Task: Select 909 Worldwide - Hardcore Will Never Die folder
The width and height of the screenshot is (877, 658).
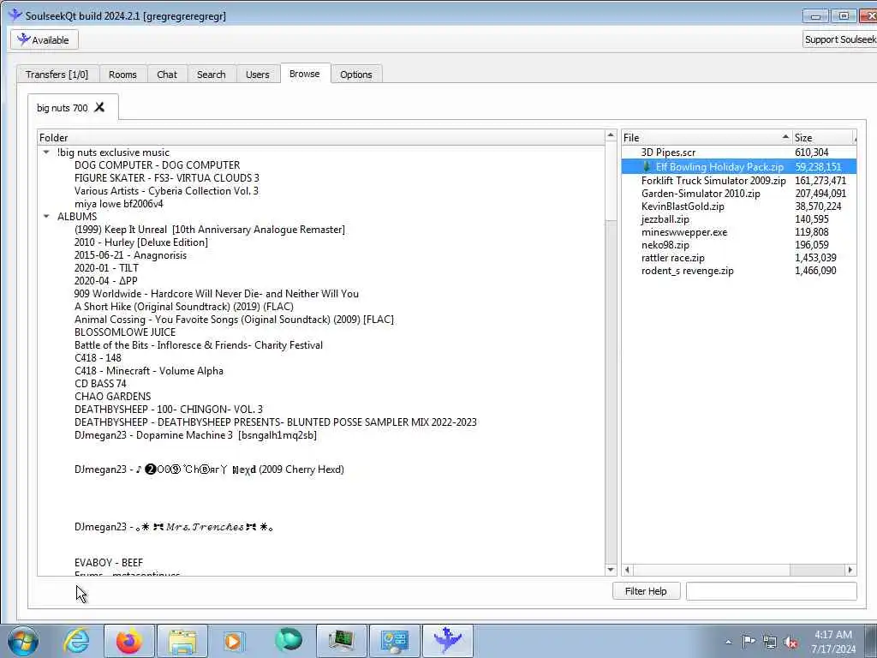Action: coord(217,294)
